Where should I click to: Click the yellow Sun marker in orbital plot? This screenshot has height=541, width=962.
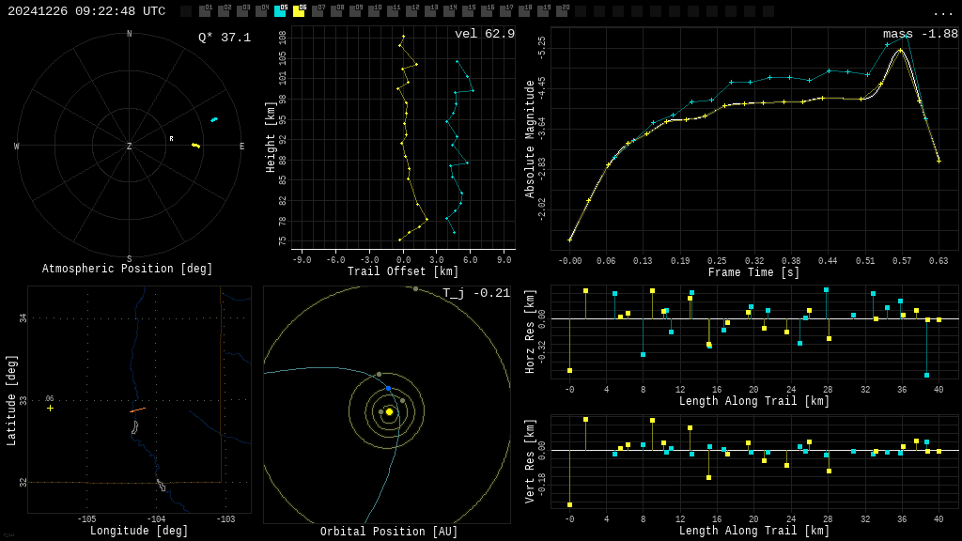(x=389, y=411)
